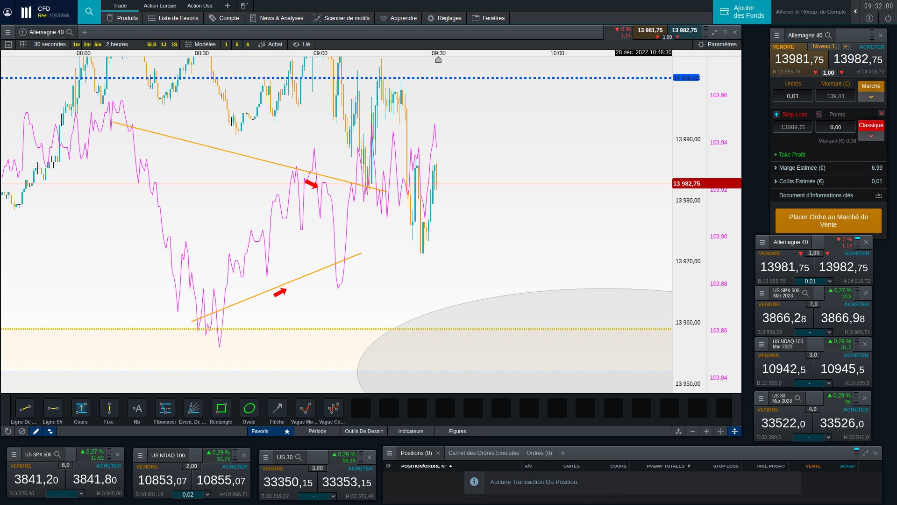Click the Unités input field showing 0,01

coord(792,96)
